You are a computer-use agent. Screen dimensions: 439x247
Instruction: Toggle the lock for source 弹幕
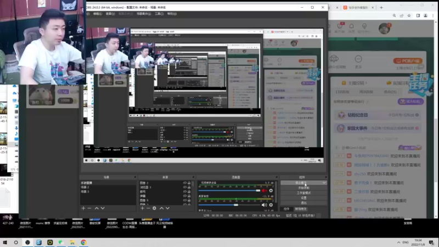[x=189, y=196]
